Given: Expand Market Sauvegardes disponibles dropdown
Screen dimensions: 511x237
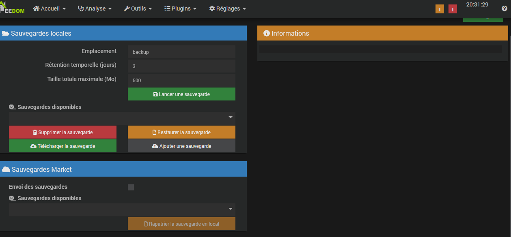Looking at the screenshot, I should coord(122,209).
